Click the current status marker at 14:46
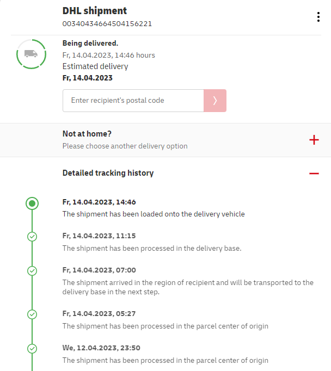331x371 pixels. (x=32, y=203)
